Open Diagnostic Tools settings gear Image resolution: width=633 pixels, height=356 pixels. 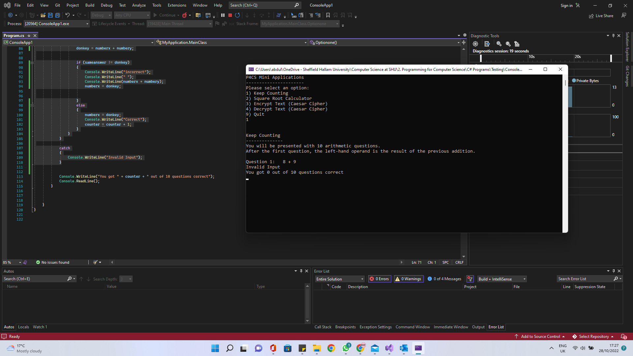click(475, 44)
